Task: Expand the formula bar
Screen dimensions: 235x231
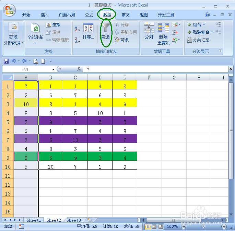Action: click(x=231, y=69)
